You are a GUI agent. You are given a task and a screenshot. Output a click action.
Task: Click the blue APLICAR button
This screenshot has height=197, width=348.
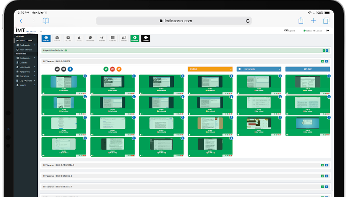tap(308, 69)
